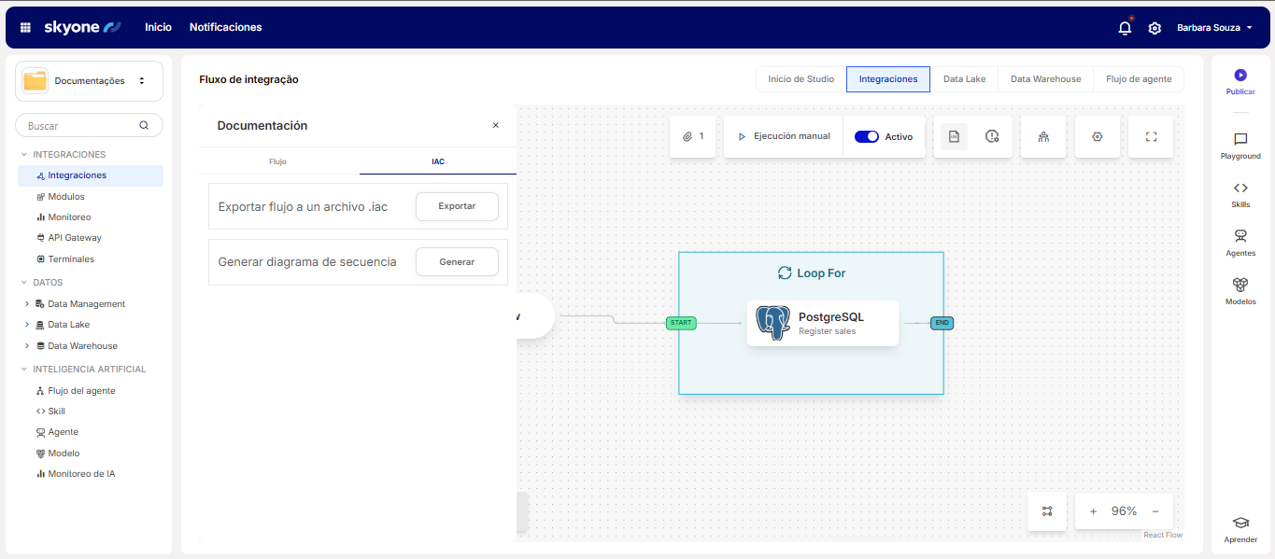Open the Documentações workspace dropdown
1275x559 pixels.
tap(89, 81)
